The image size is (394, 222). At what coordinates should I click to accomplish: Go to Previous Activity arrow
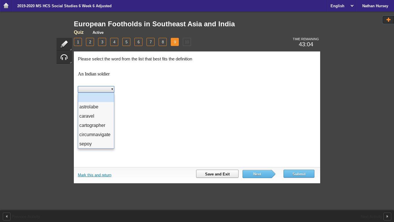pyautogui.click(x=6, y=217)
